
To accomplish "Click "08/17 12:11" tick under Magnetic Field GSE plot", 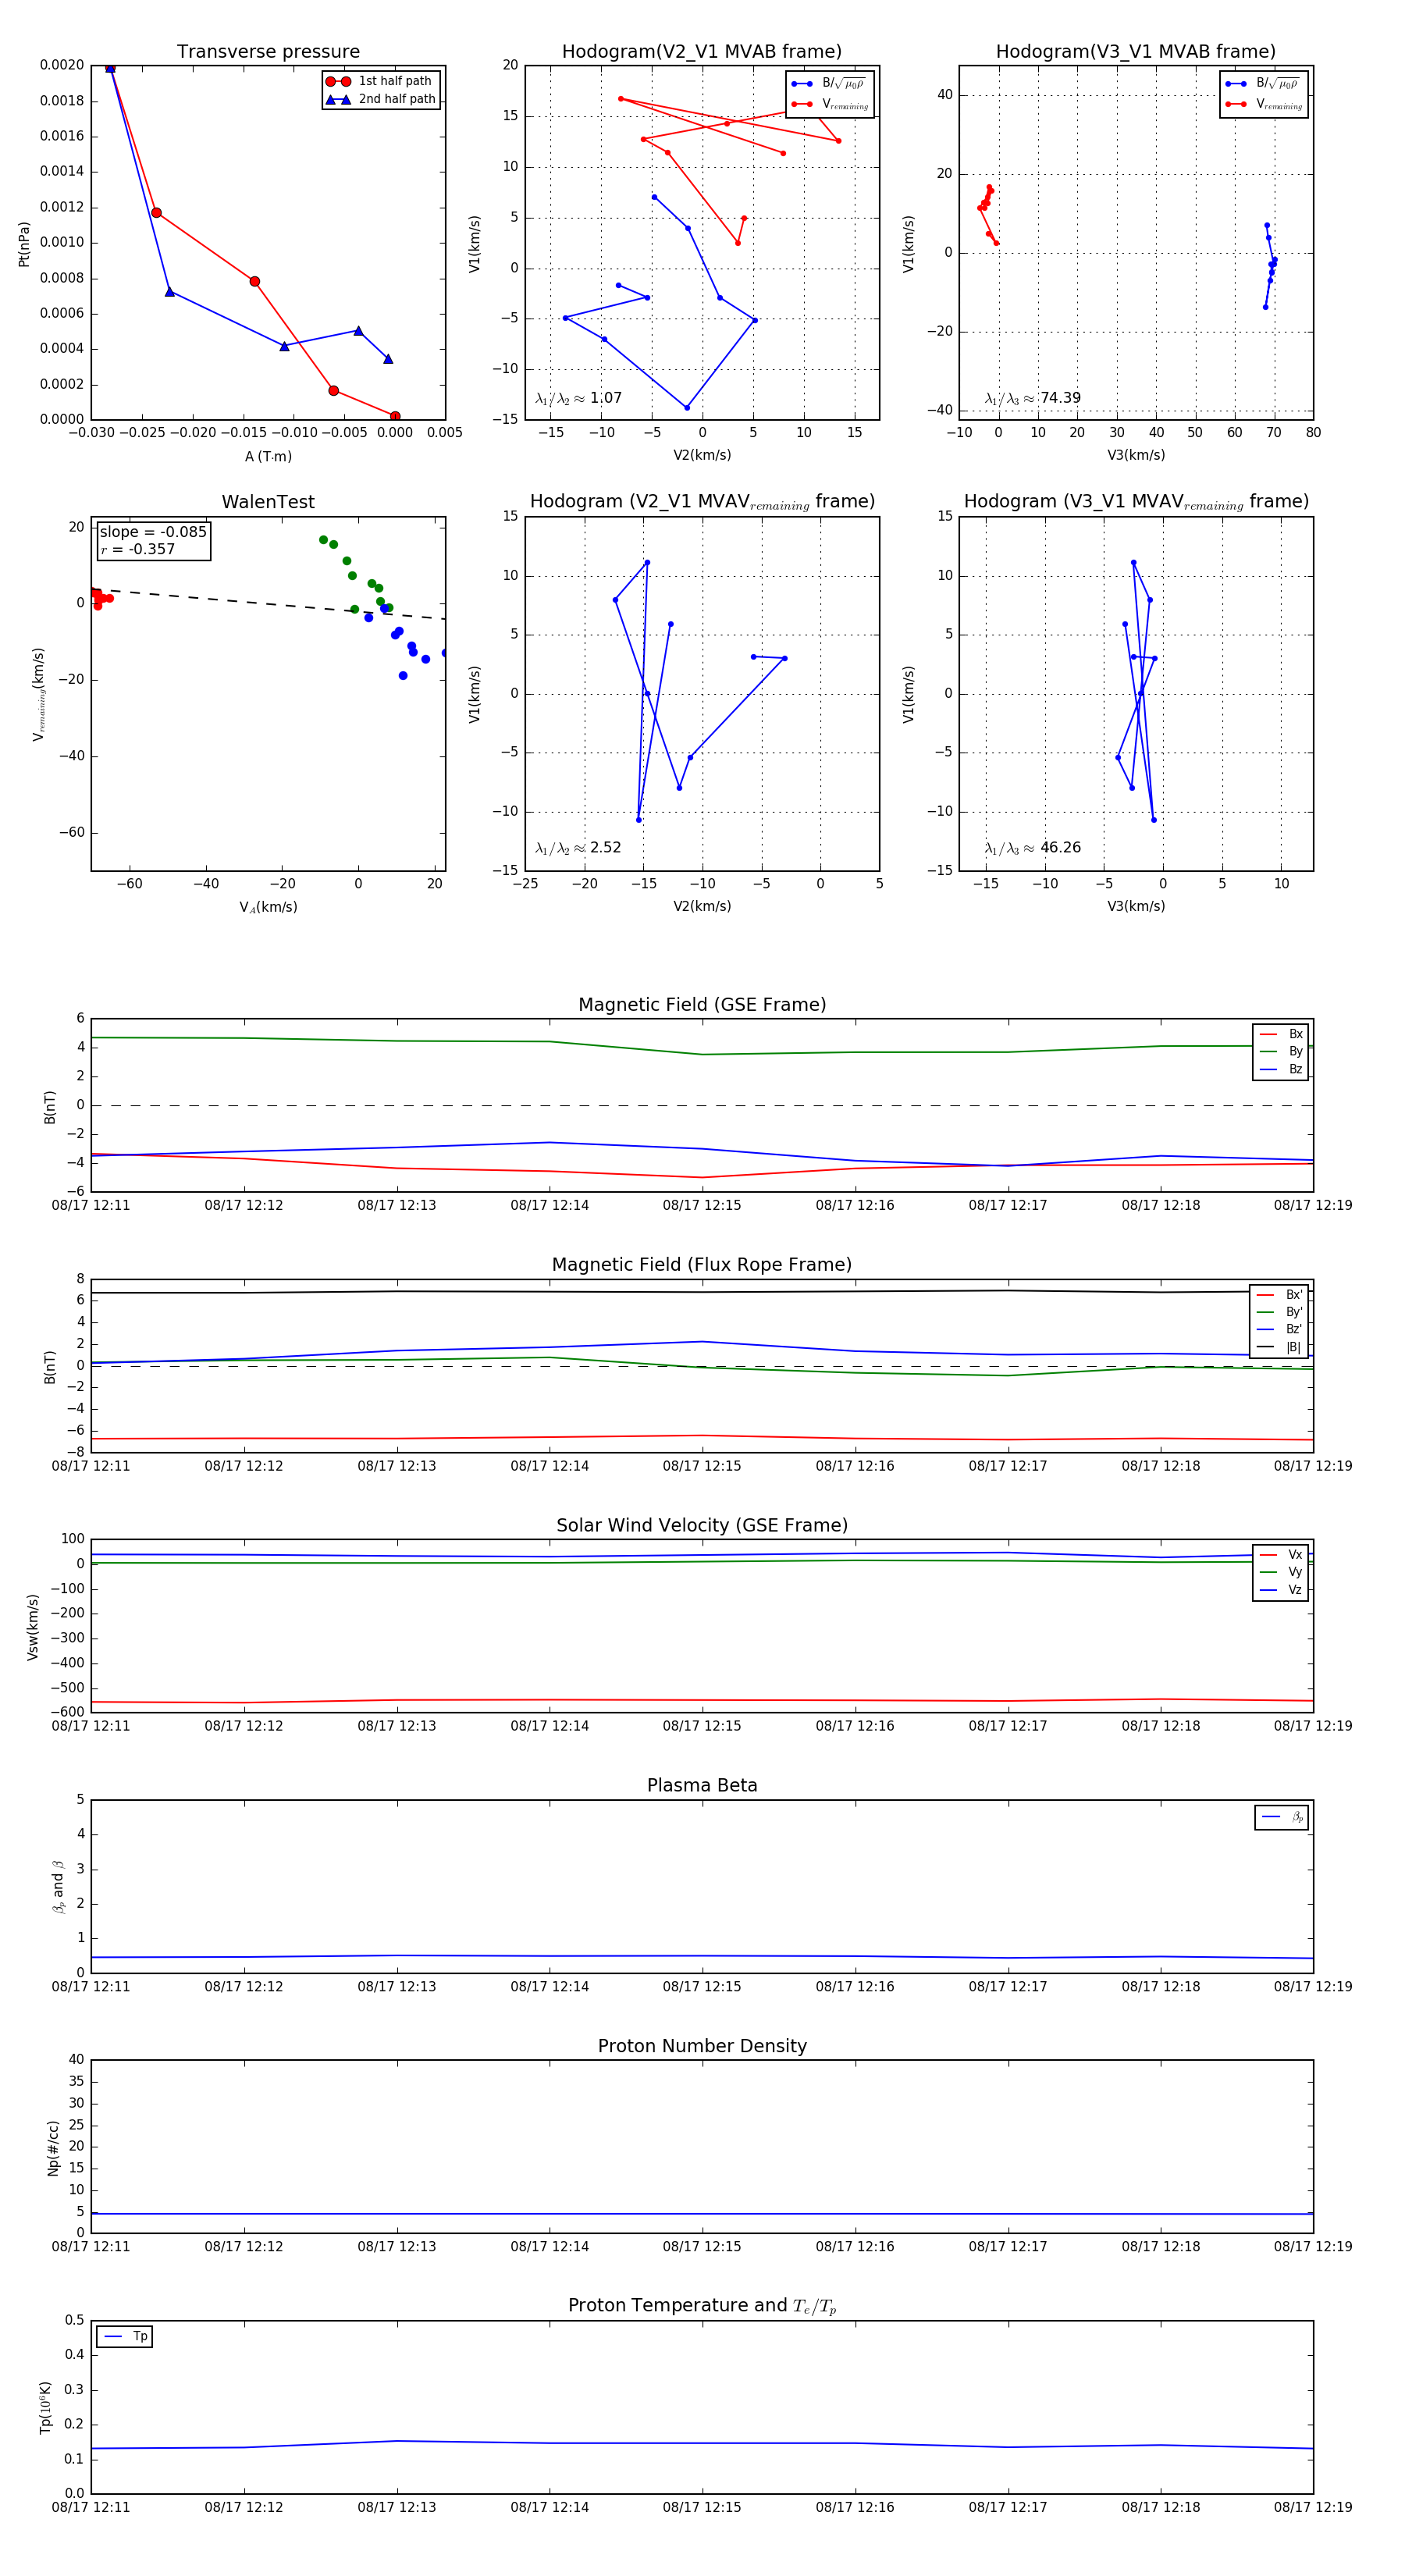I will (x=91, y=1205).
